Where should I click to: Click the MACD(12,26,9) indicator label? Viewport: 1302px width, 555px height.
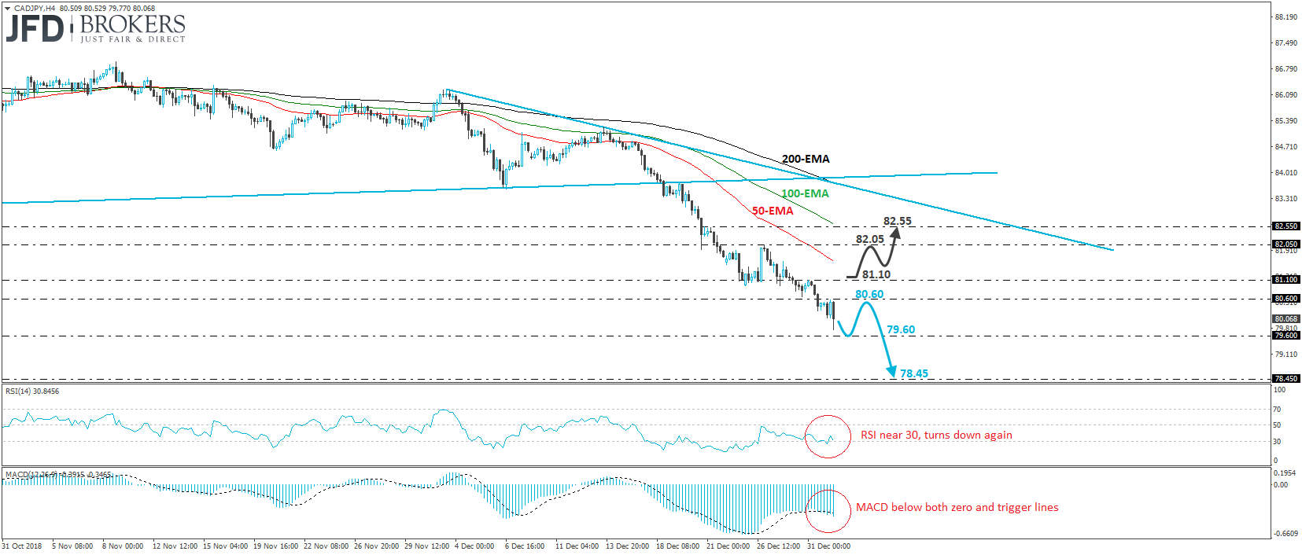58,475
